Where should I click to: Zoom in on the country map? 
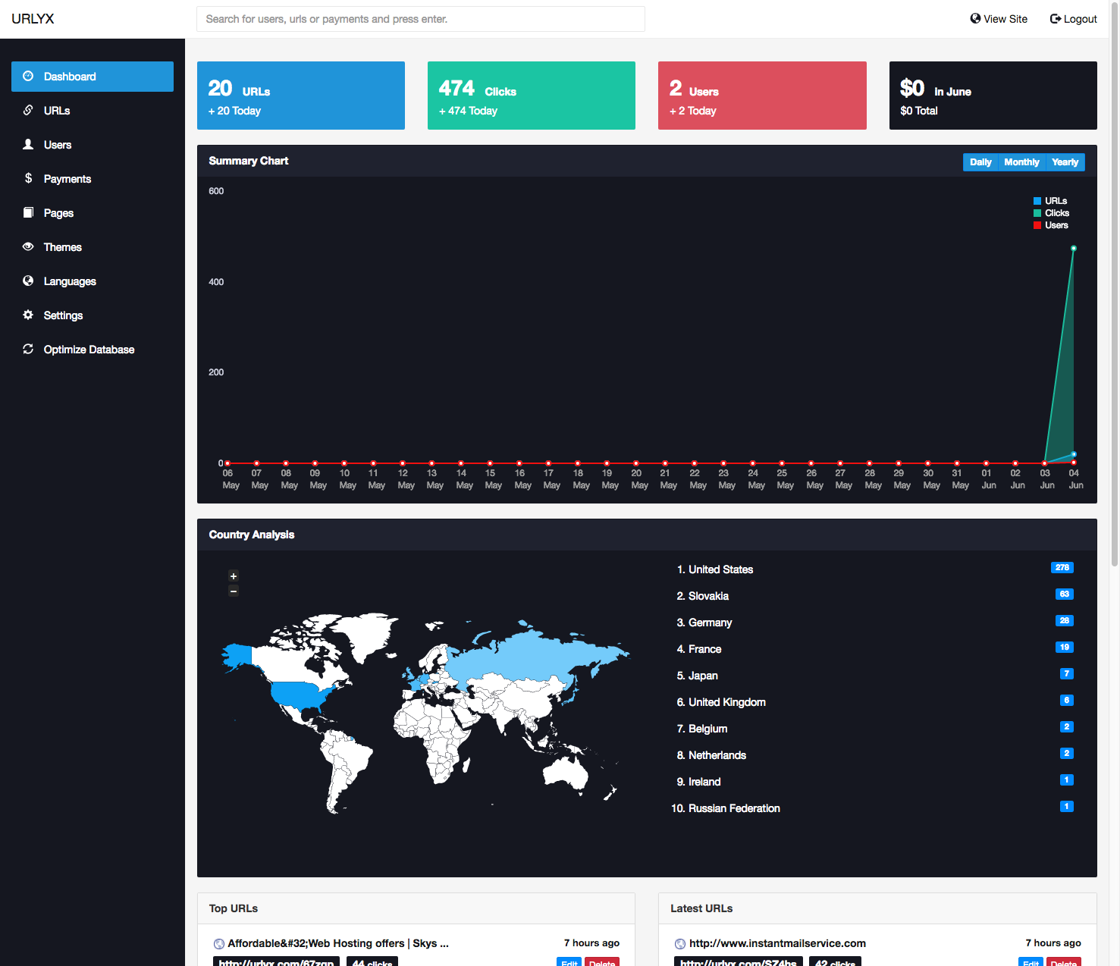234,576
